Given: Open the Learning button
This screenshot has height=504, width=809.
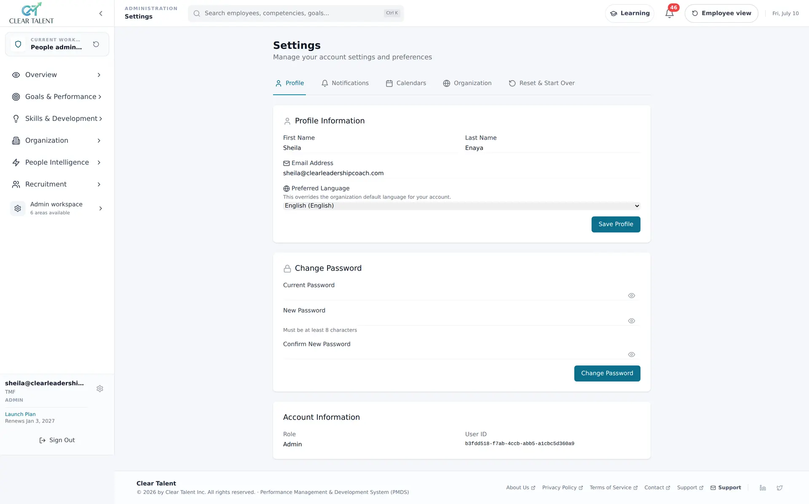Looking at the screenshot, I should click(x=630, y=13).
